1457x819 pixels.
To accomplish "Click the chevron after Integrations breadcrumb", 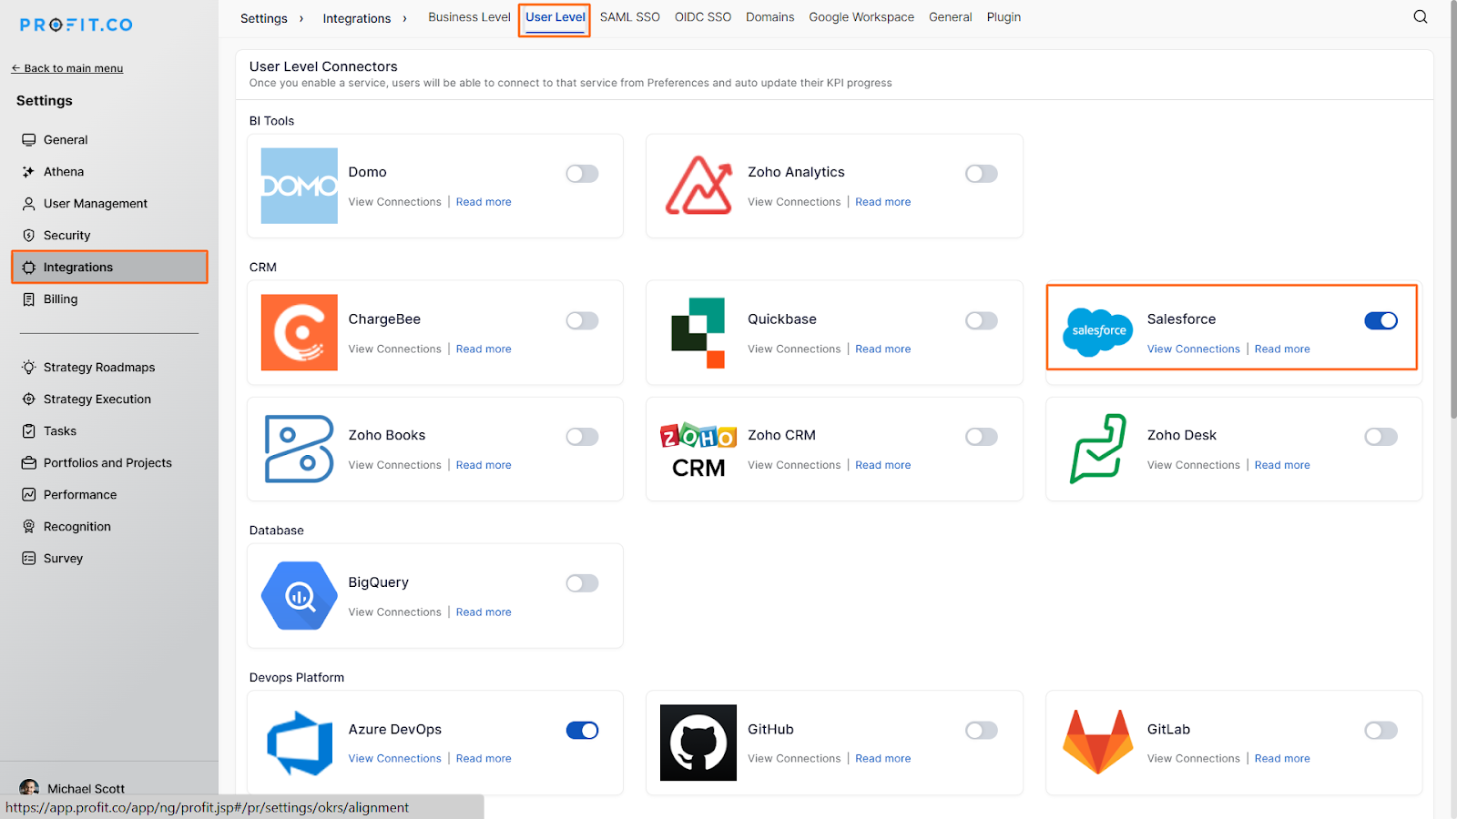I will 404,18.
